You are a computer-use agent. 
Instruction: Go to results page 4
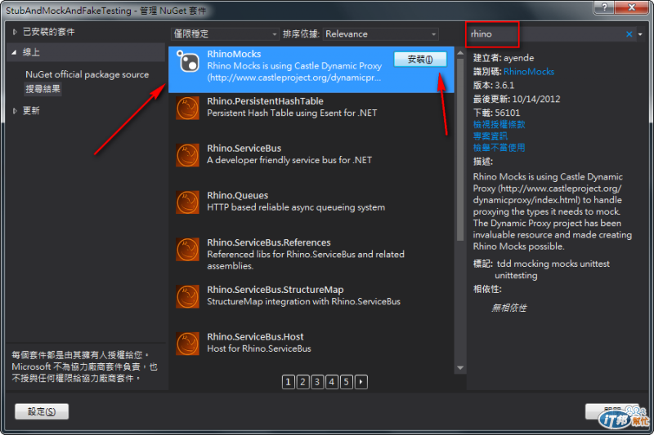click(x=332, y=382)
